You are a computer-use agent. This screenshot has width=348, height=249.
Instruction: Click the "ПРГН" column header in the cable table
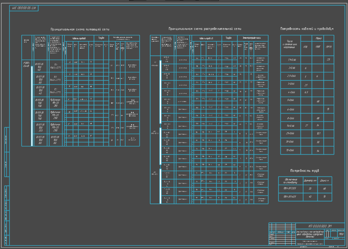(329, 47)
